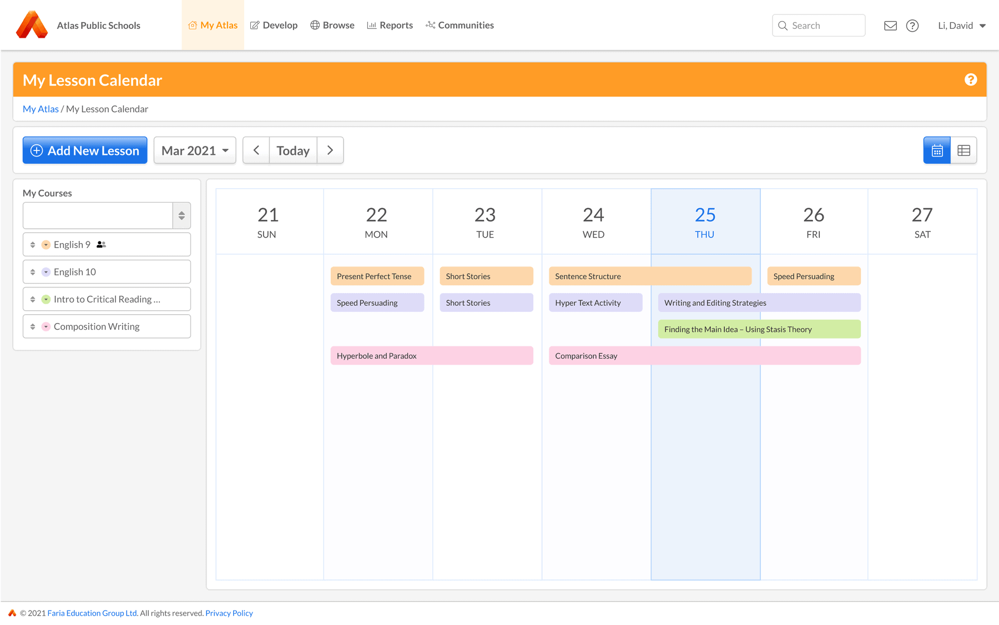
Task: Open the Develop menu
Action: [274, 25]
